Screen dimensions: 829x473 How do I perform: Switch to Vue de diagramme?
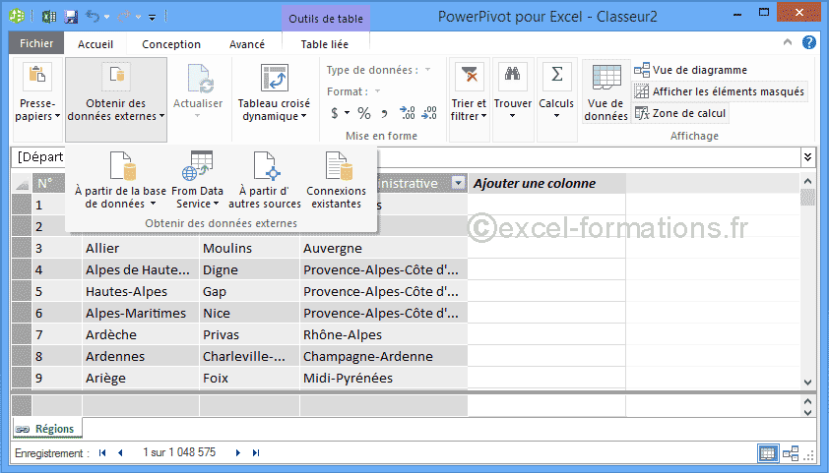click(x=690, y=70)
